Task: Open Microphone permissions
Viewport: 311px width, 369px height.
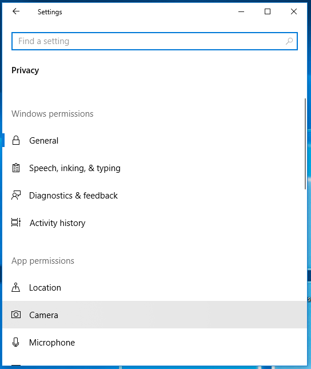Action: (x=154, y=342)
